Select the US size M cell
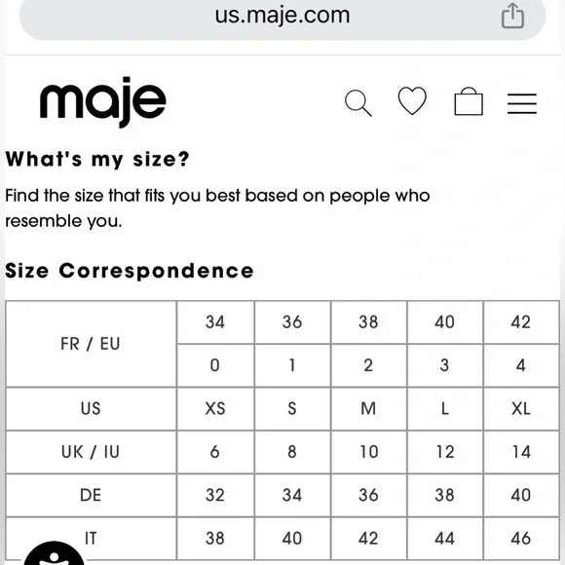 point(368,408)
